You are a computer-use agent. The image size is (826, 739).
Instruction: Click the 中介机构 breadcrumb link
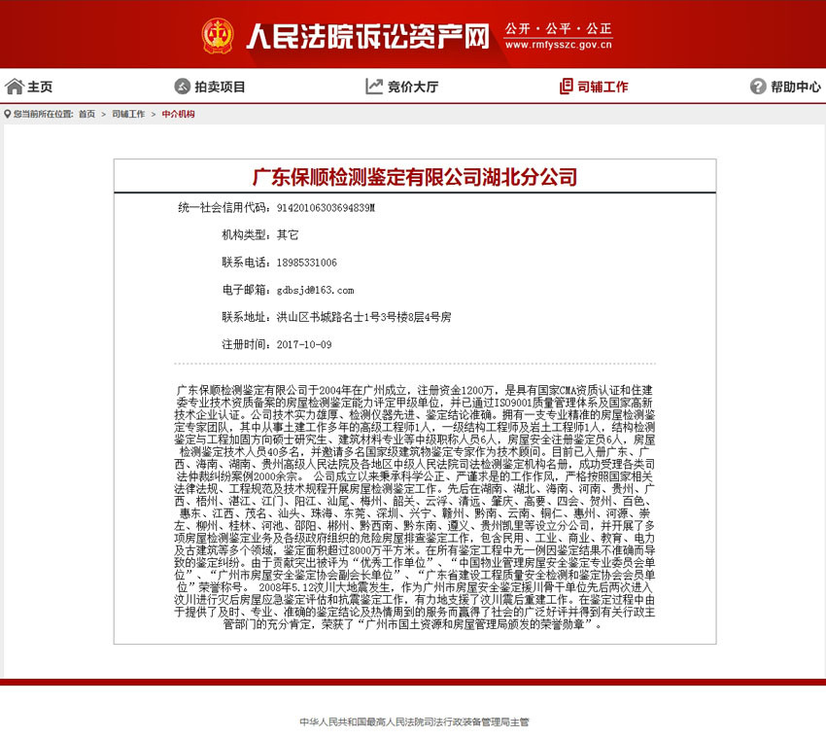pos(178,114)
